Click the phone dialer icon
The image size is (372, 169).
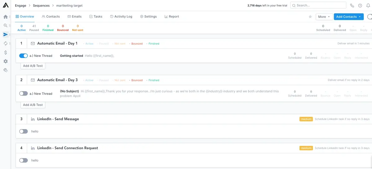(x=352, y=6)
